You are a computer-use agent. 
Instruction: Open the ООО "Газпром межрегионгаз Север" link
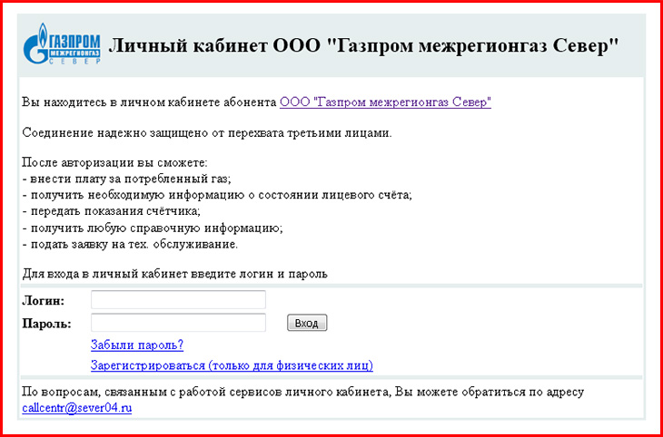385,102
